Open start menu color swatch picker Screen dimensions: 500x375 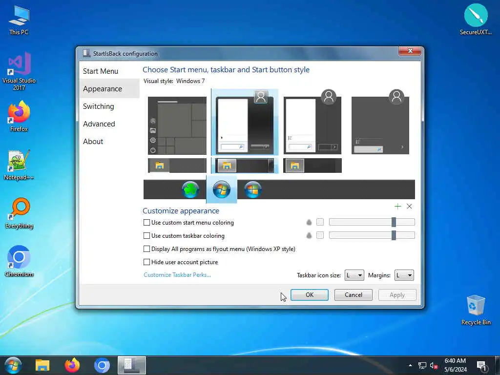tap(320, 222)
